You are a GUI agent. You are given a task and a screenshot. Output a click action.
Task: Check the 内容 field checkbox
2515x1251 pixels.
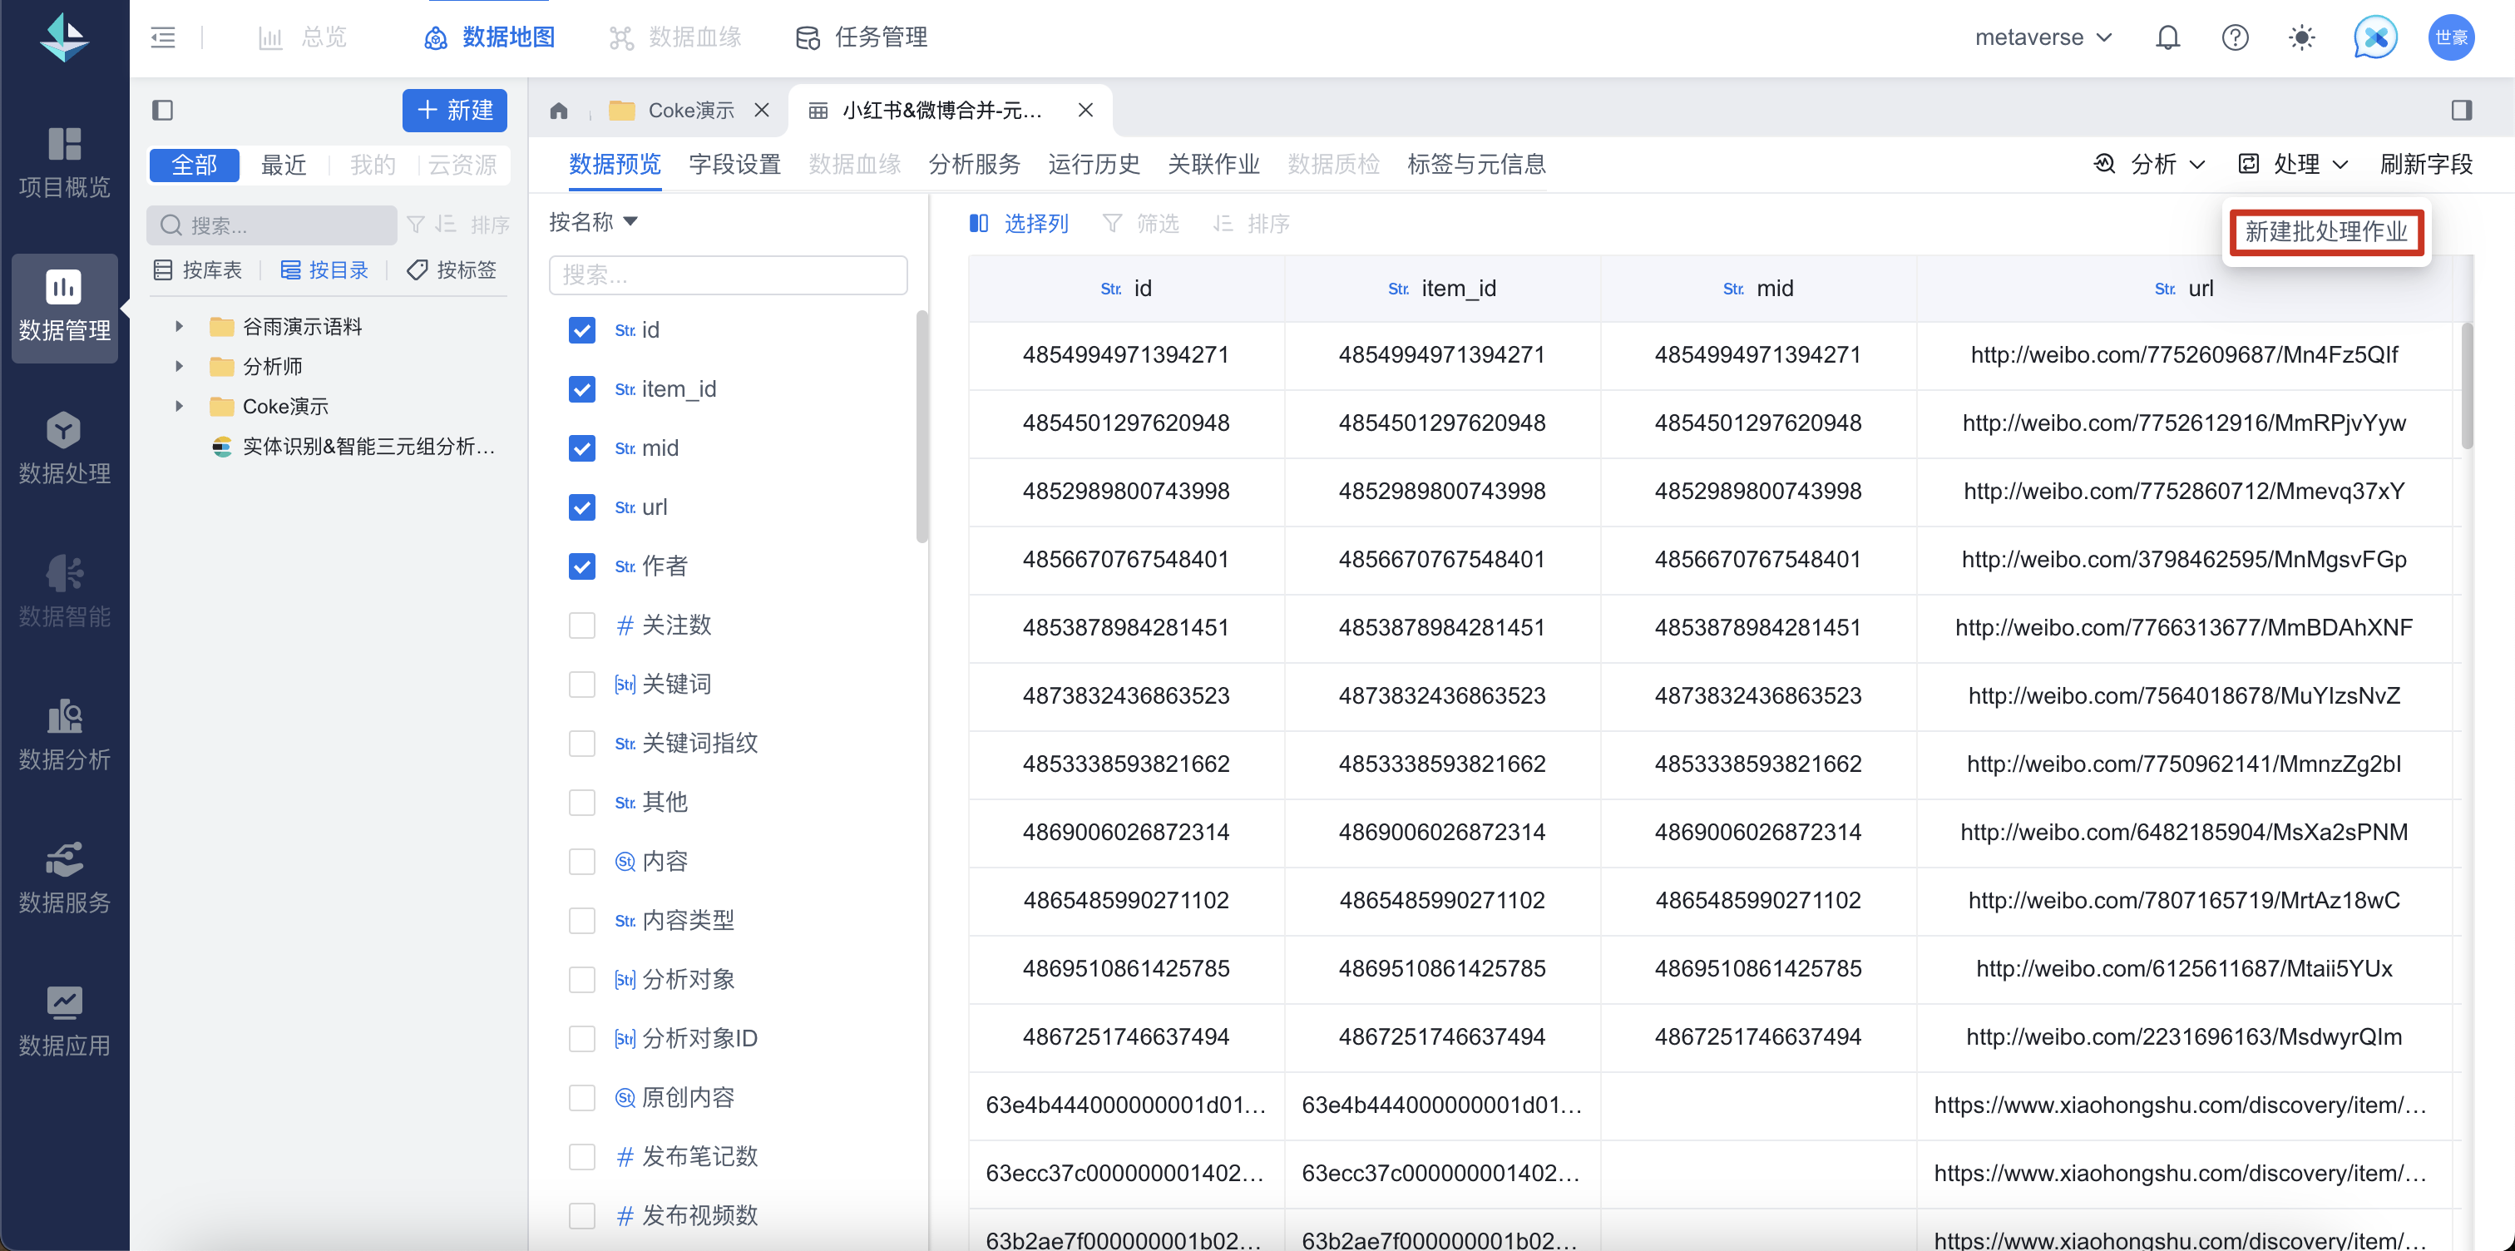coord(582,862)
